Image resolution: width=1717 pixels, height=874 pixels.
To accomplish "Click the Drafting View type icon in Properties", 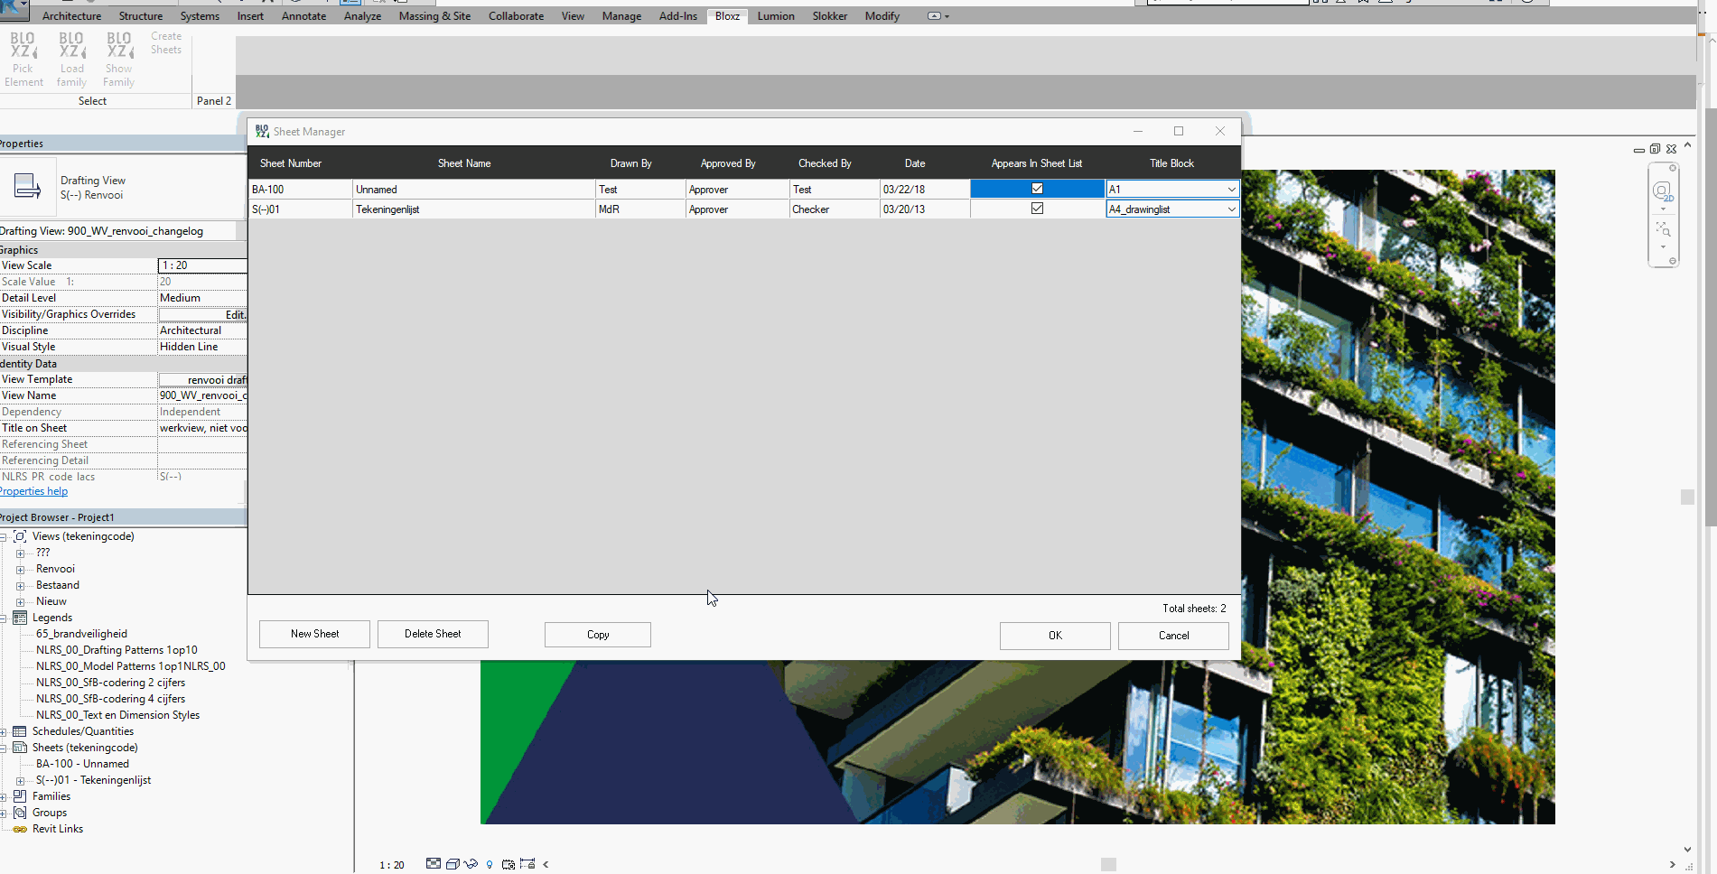I will coord(27,186).
